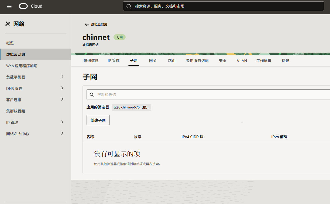Expand the 客户连接 sidebar section
The width and height of the screenshot is (330, 204).
[x=62, y=99]
